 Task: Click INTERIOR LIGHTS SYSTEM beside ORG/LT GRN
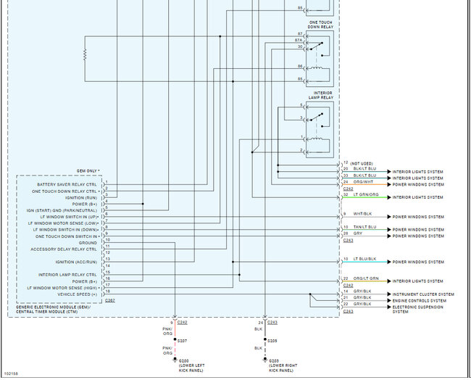coord(417,281)
